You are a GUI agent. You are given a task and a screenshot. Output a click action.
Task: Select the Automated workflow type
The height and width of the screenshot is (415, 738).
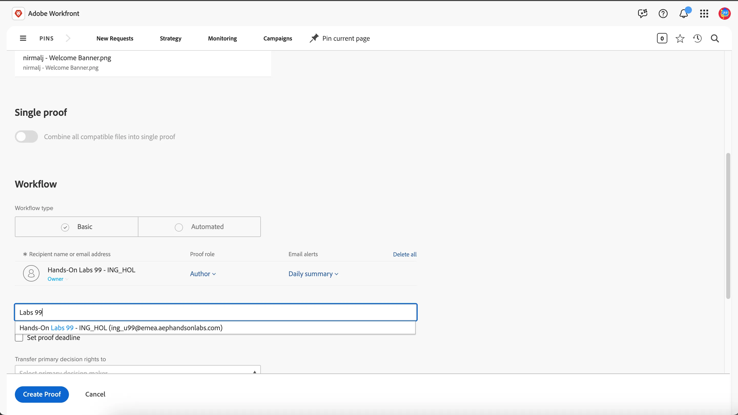click(x=199, y=226)
